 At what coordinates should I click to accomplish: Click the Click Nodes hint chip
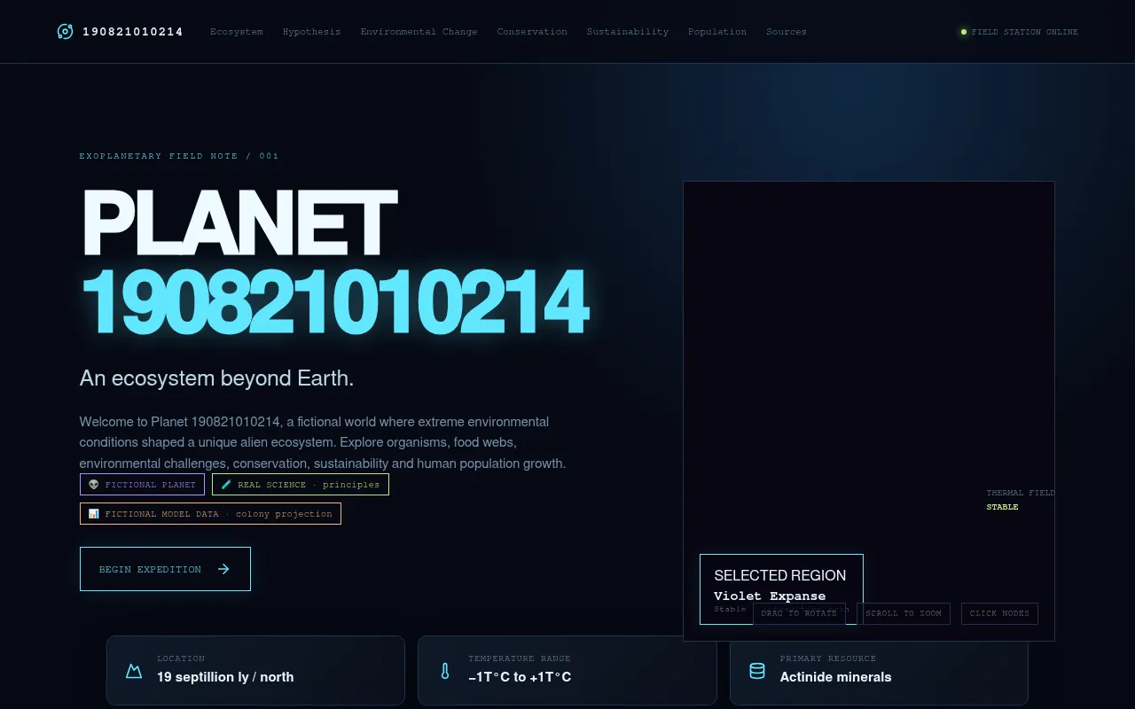coord(999,613)
